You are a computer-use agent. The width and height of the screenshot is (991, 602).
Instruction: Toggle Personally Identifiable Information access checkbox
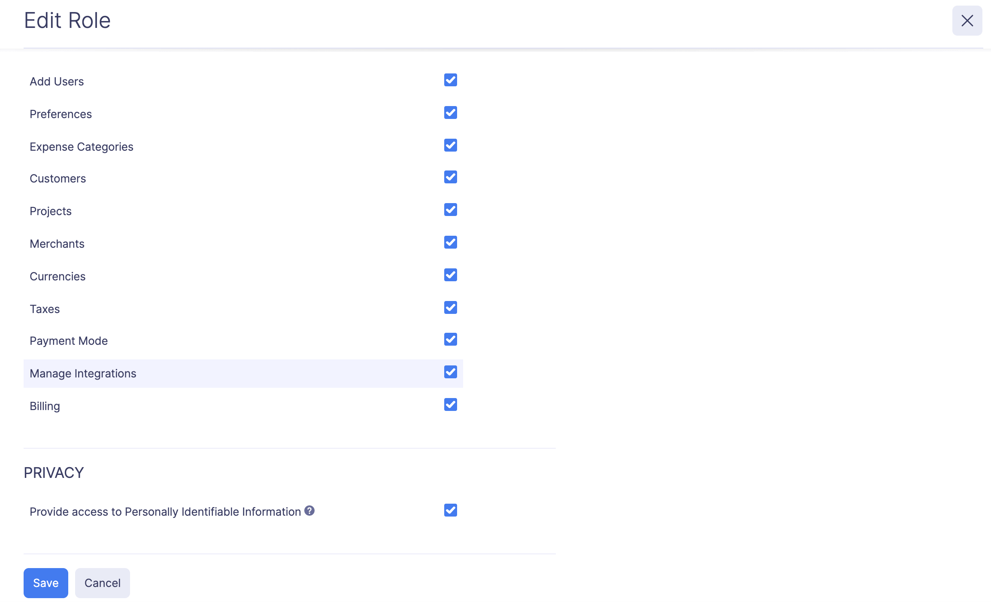point(450,510)
